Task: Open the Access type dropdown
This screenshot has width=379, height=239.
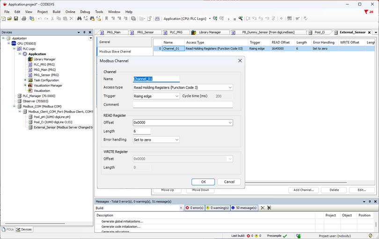Action: pos(183,88)
